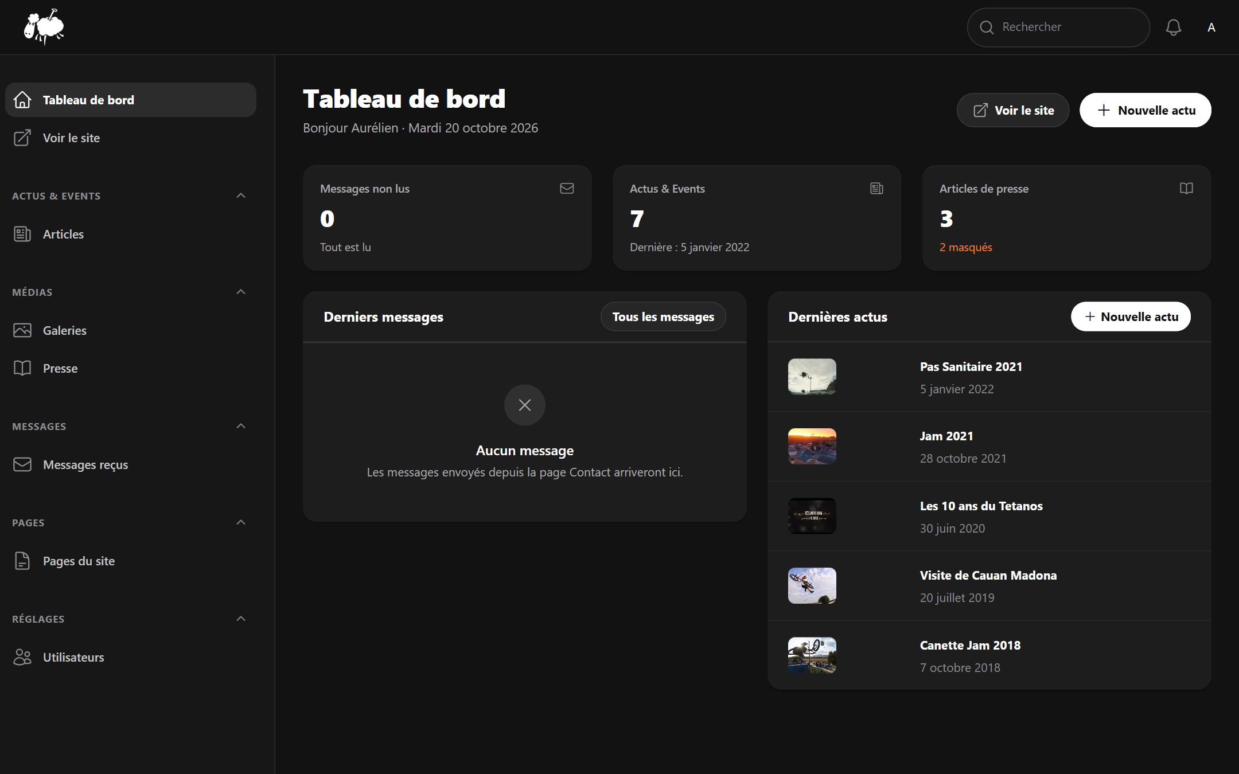
Task: Focus the Rechercher search field
Action: [1058, 27]
